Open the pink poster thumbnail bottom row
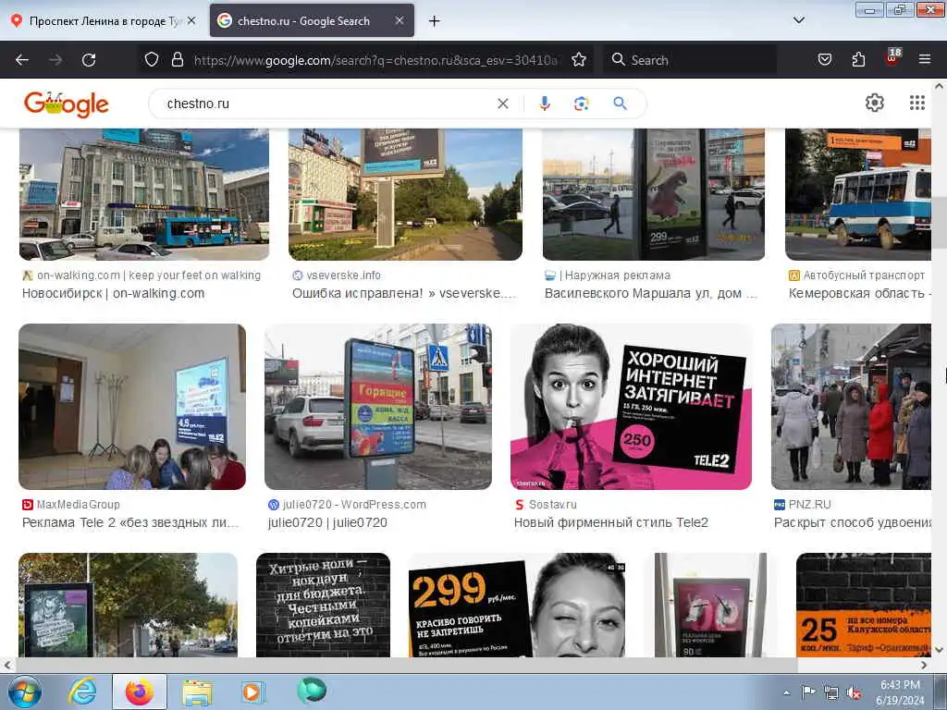The image size is (947, 710). pos(711,605)
